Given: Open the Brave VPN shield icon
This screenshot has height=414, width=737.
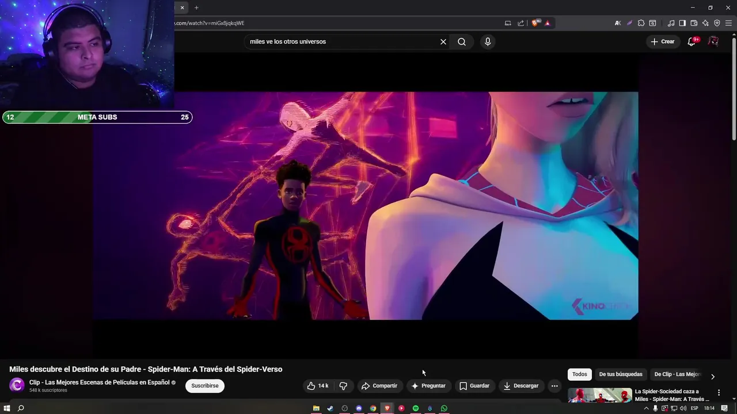Looking at the screenshot, I should [x=717, y=23].
